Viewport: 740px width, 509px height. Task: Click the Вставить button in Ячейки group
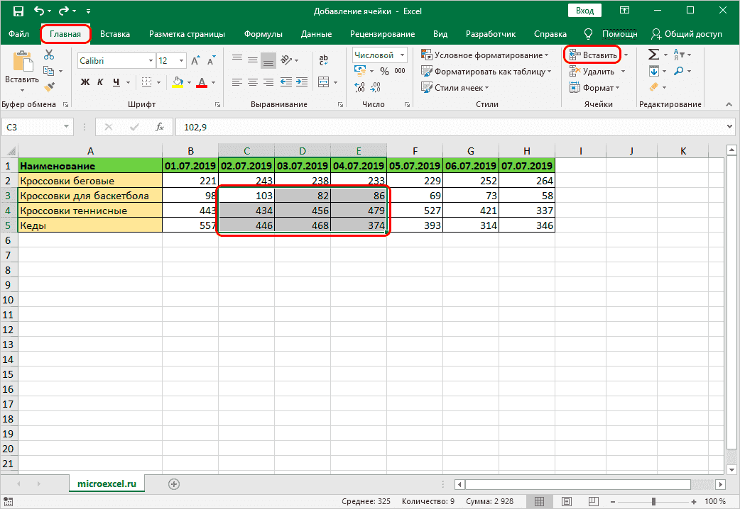coord(594,55)
